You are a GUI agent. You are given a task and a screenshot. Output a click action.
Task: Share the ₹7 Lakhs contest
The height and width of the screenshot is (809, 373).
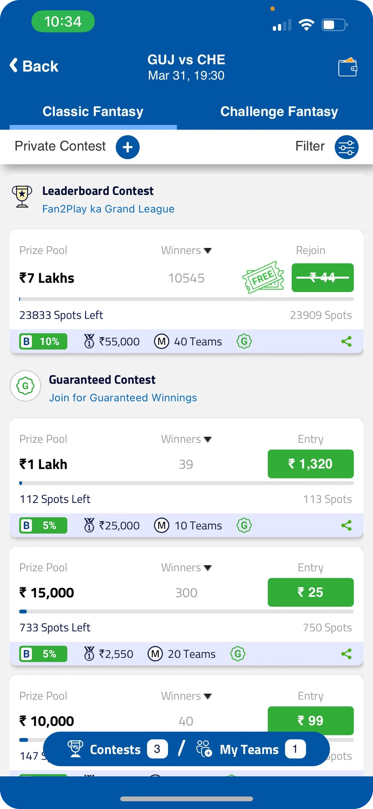point(346,341)
